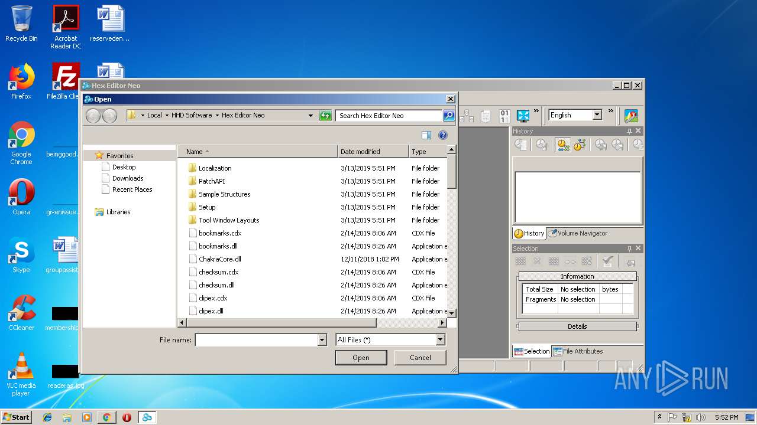Pin the Selection panel

click(x=629, y=249)
